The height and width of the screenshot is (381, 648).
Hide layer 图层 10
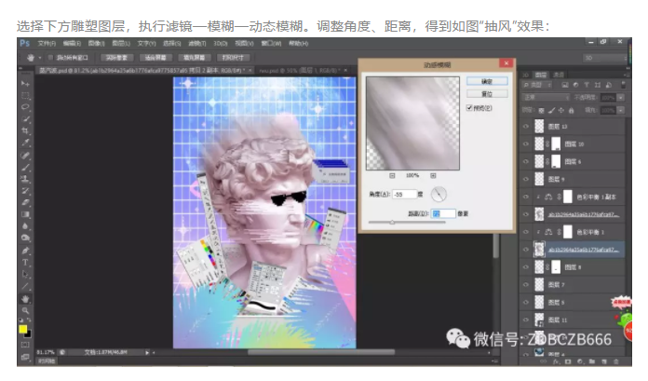tap(526, 144)
